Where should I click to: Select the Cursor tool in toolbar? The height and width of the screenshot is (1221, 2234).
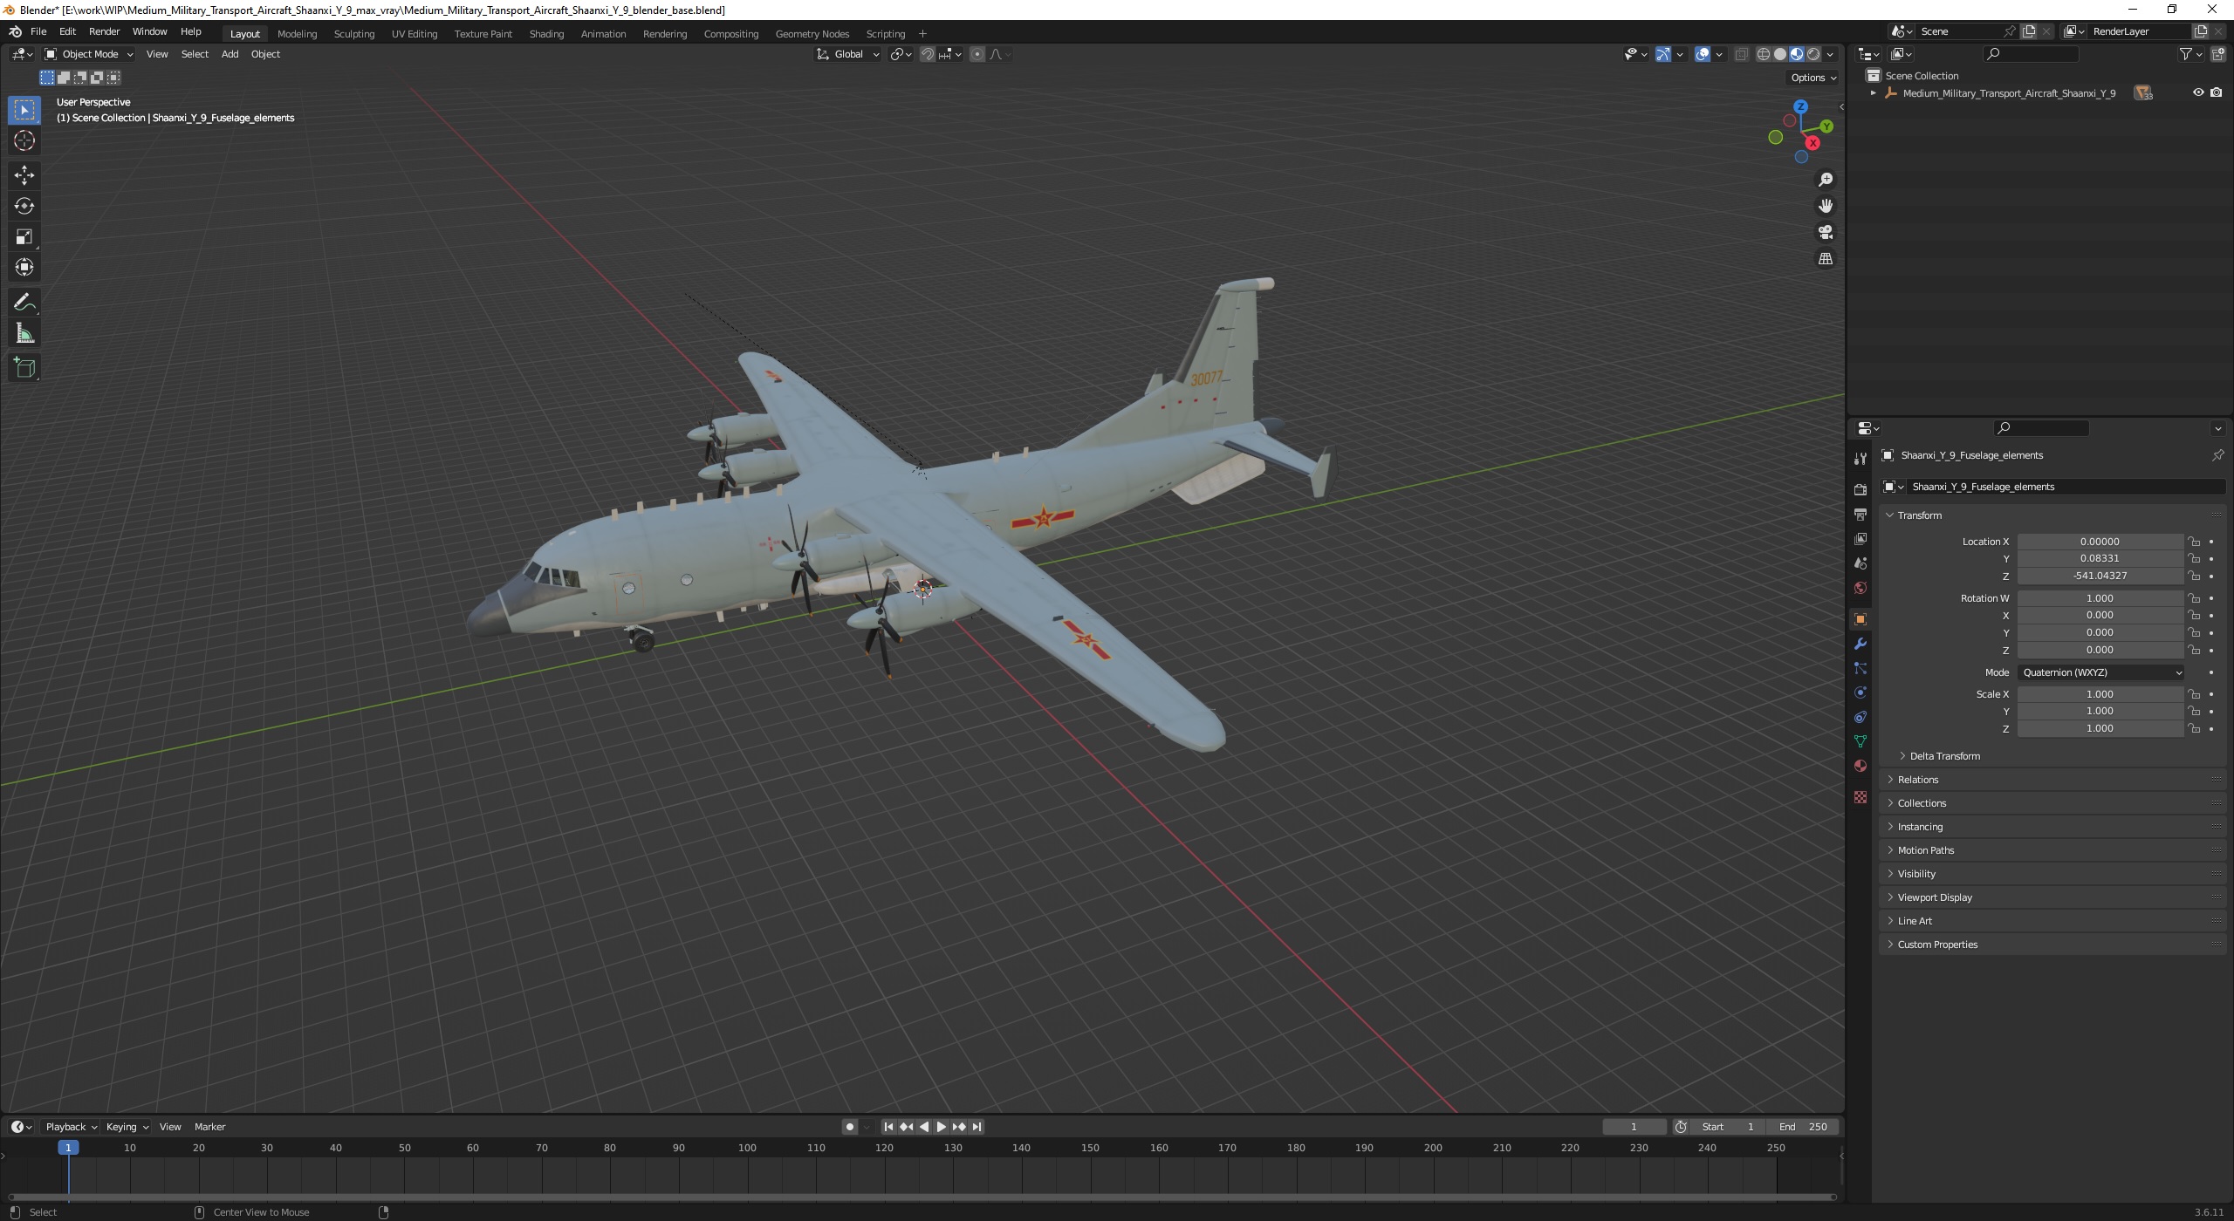tap(24, 140)
